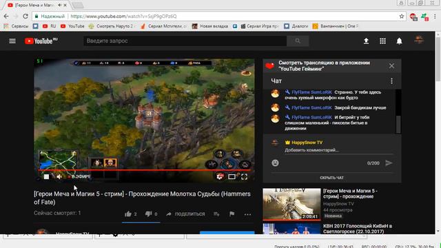The width and height of the screenshot is (441, 248).
Task: Click the chat scrollbar thumb
Action: pyautogui.click(x=398, y=124)
